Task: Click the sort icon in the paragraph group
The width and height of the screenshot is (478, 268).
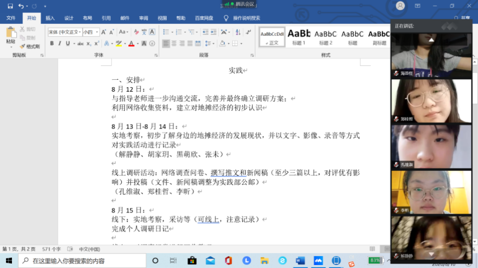Action: tap(237, 32)
